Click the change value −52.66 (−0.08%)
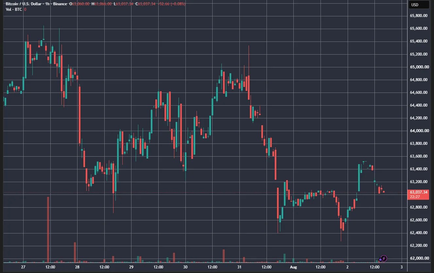This screenshot has height=273, width=434. click(x=172, y=4)
